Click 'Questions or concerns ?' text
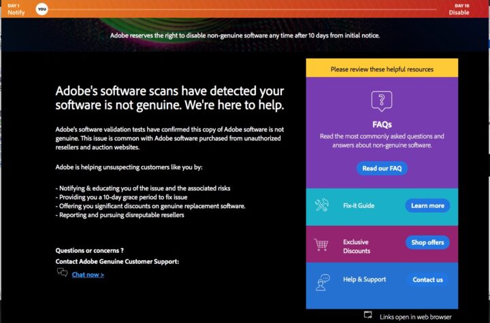Image resolution: width=490 pixels, height=323 pixels. pyautogui.click(x=89, y=250)
